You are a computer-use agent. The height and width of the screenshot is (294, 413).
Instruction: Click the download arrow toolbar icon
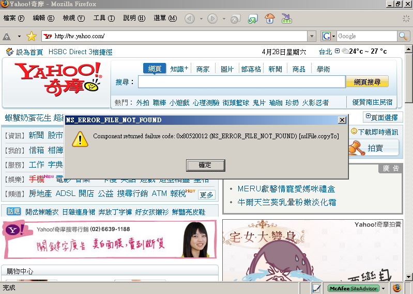click(286, 19)
